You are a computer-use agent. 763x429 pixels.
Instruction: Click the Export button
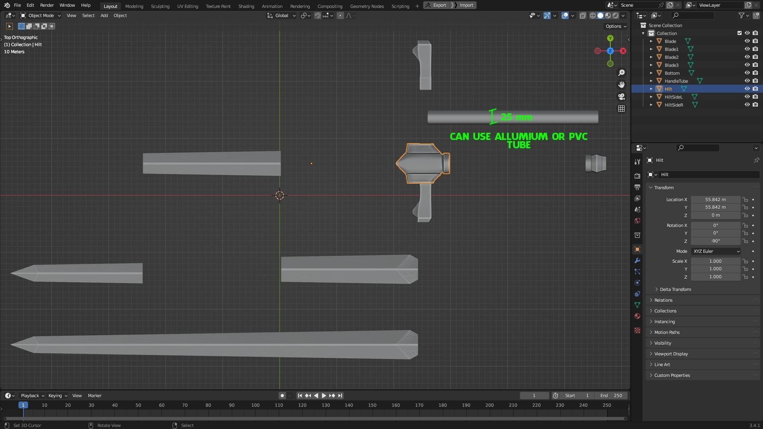coord(436,5)
